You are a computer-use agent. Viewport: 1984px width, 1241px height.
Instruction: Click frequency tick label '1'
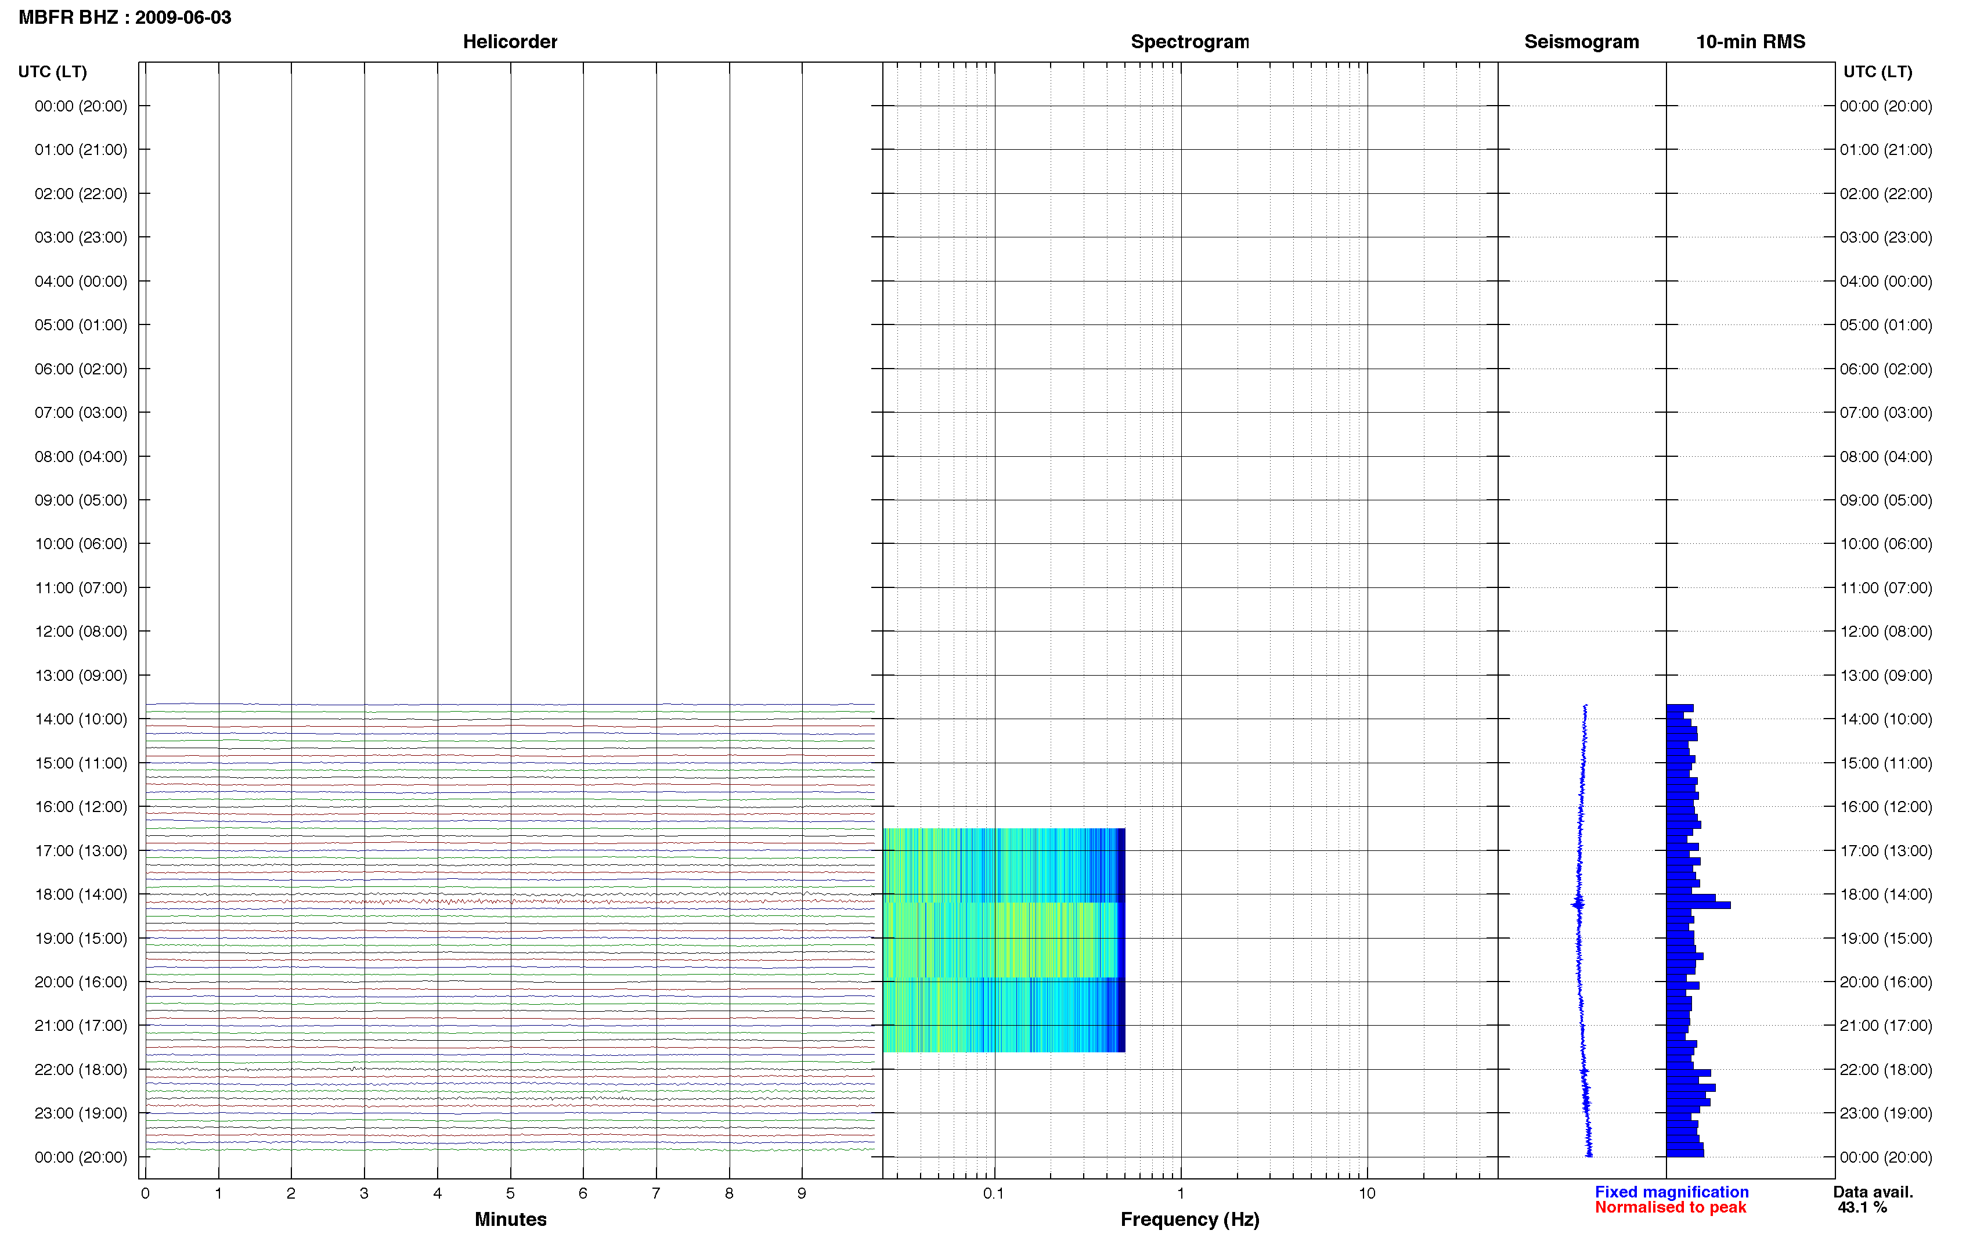click(x=1181, y=1193)
